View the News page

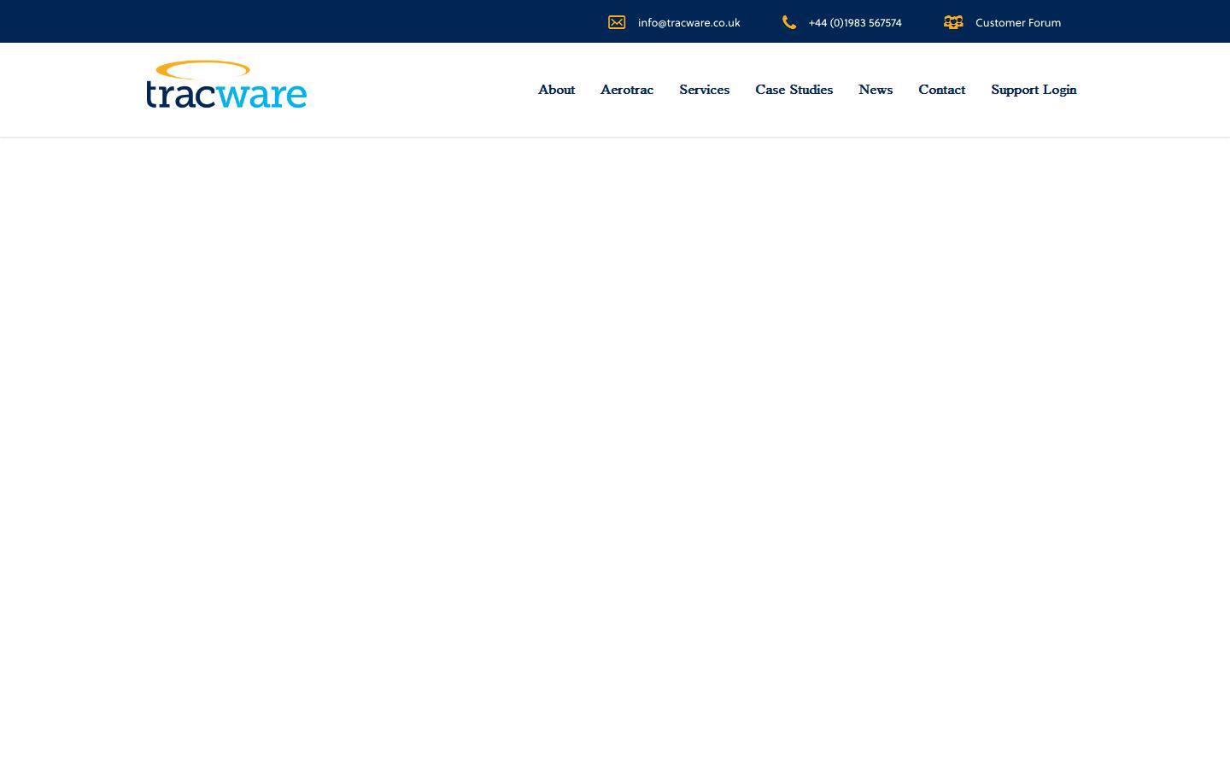875,90
